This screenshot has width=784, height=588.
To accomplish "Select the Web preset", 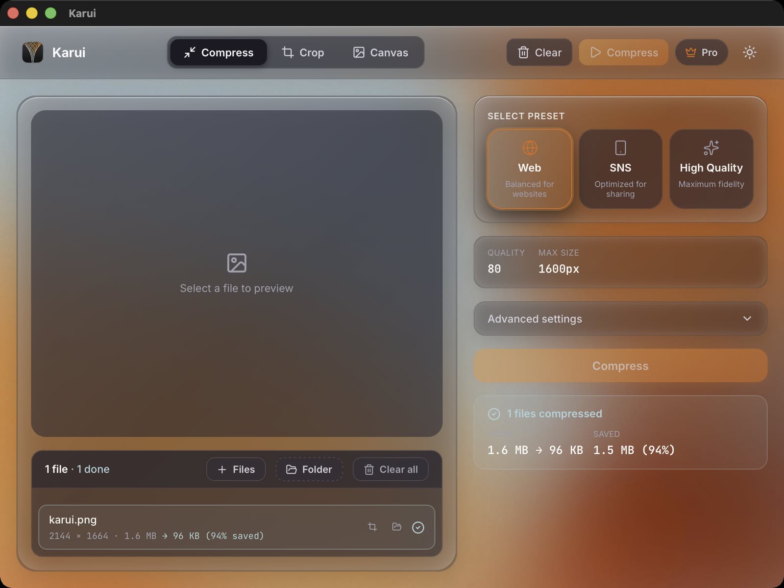I will pos(529,169).
